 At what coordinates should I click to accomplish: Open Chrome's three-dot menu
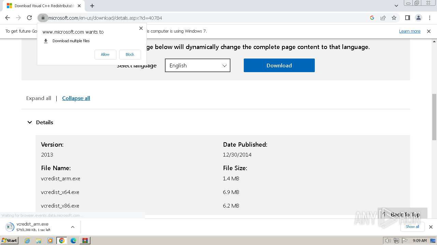[429, 18]
